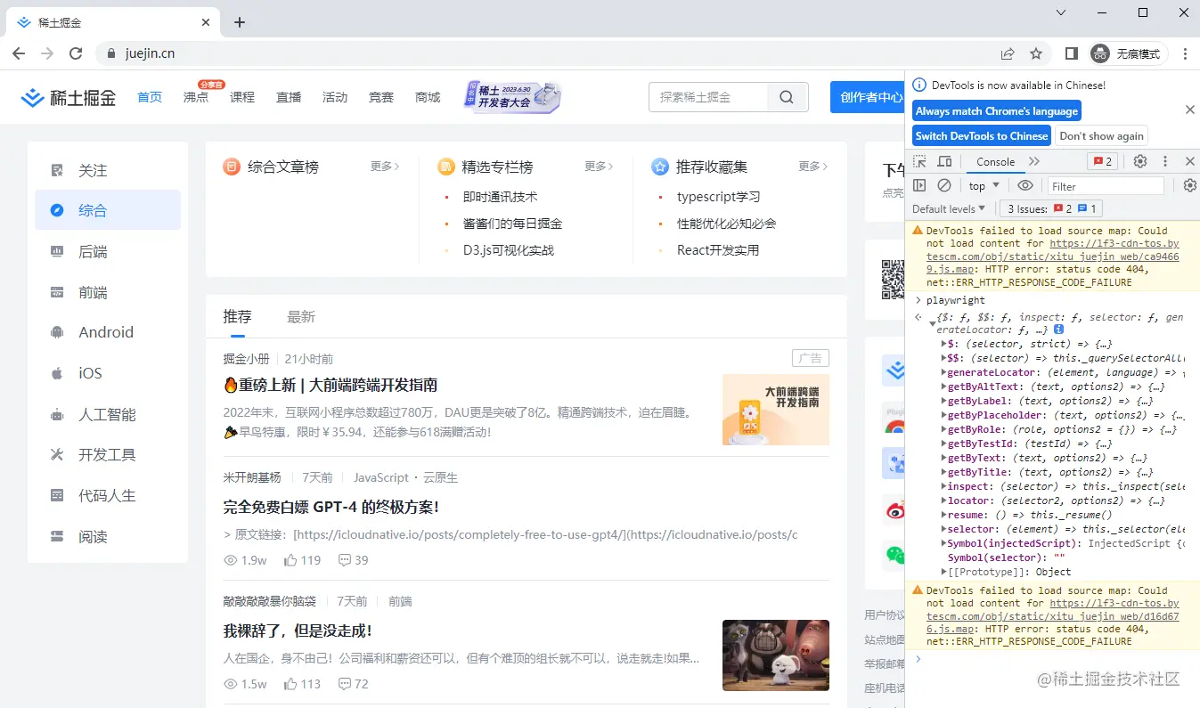Clear the console
The image size is (1200, 708).
pos(944,185)
